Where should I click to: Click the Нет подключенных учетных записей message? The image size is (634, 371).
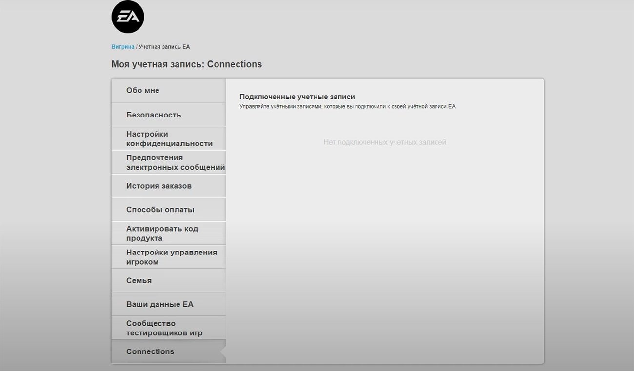pyautogui.click(x=385, y=142)
